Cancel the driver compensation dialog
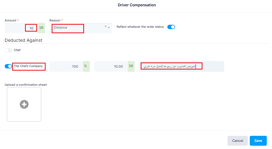 [237, 141]
